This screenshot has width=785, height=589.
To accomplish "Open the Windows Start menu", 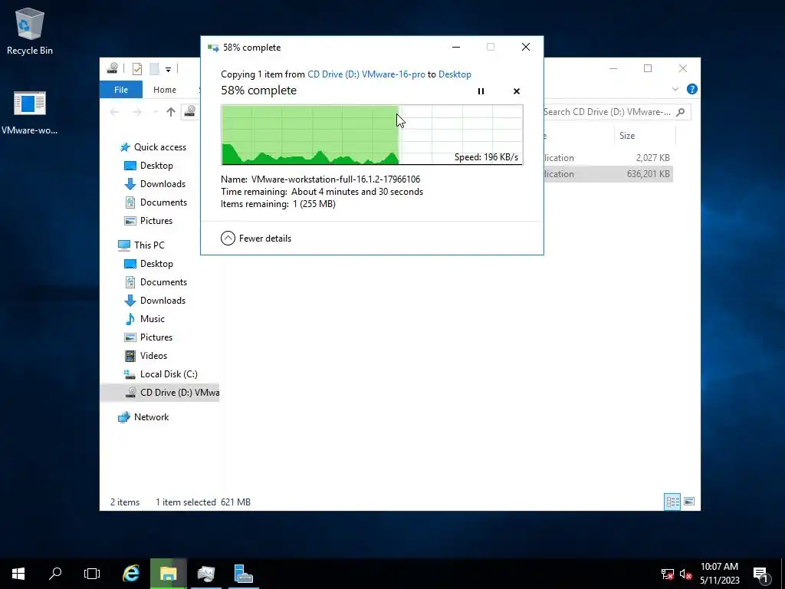I will (x=18, y=574).
